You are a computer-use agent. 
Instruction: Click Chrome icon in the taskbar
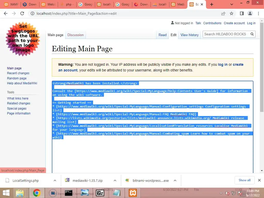(x=37, y=193)
